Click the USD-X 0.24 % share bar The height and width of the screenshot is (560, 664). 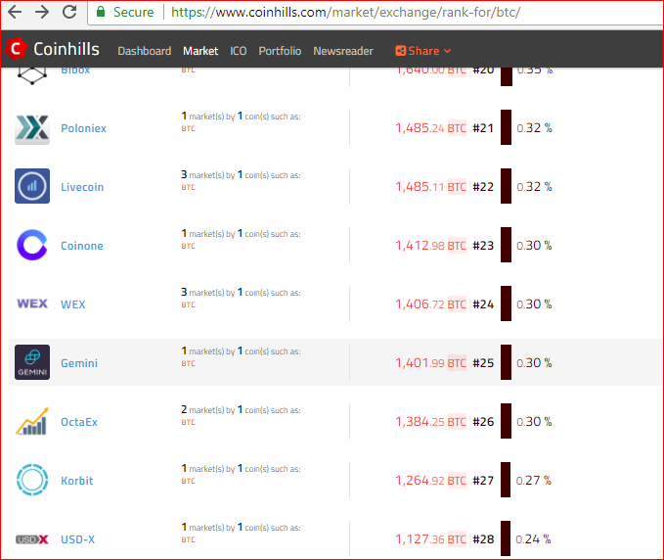[506, 538]
